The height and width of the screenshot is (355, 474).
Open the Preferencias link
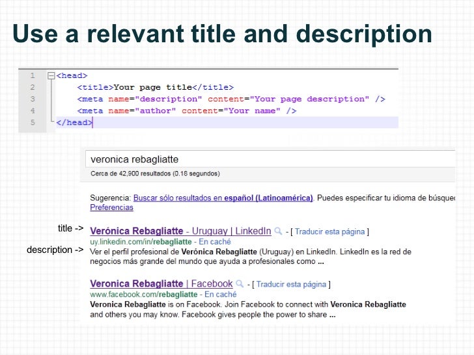pyautogui.click(x=111, y=207)
